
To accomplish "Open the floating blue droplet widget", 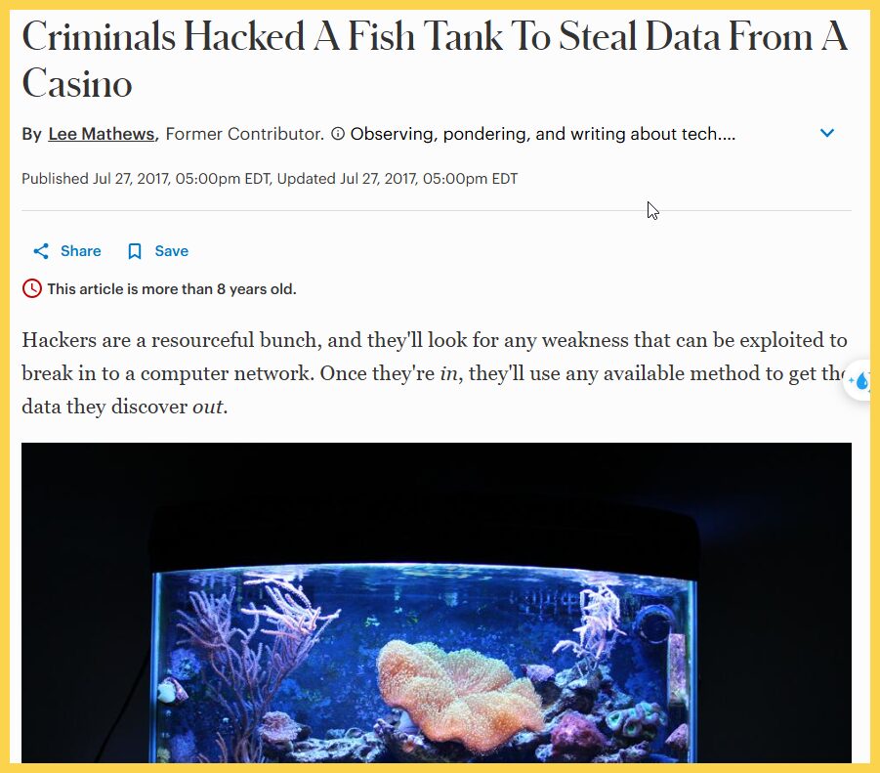I will tap(859, 380).
